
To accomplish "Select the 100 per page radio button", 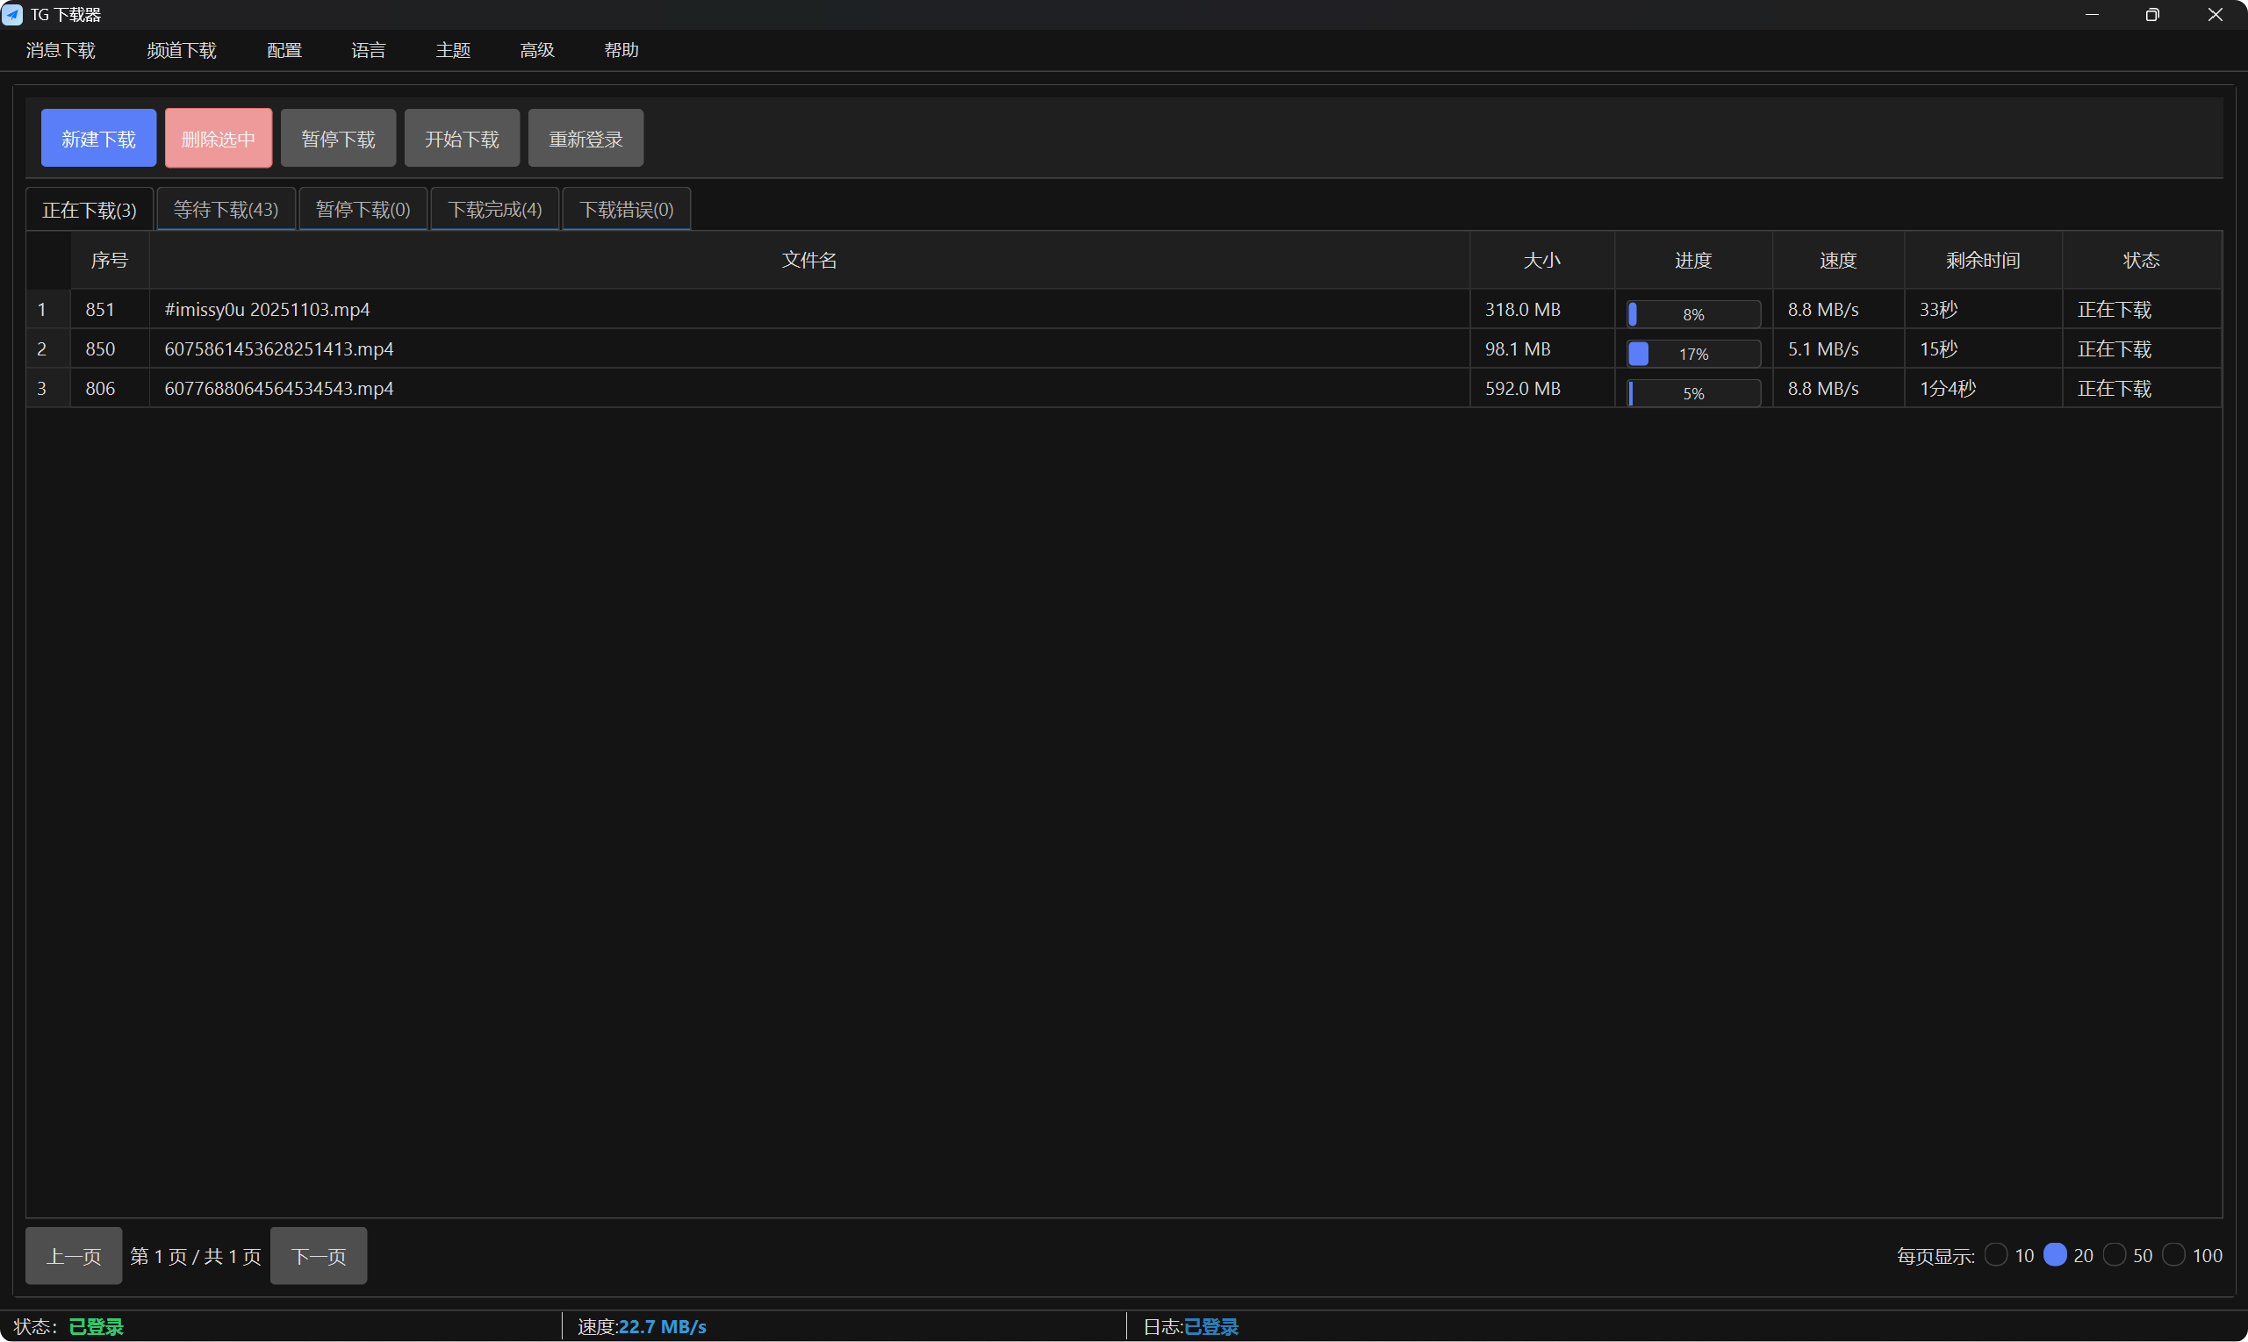I will (x=2174, y=1254).
